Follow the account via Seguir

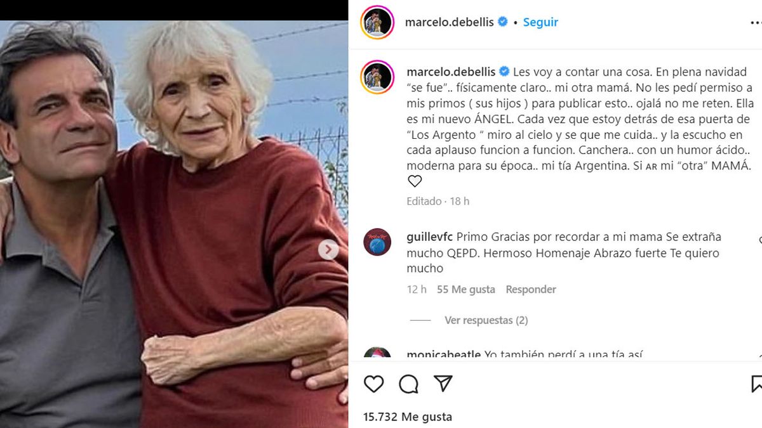(x=540, y=22)
